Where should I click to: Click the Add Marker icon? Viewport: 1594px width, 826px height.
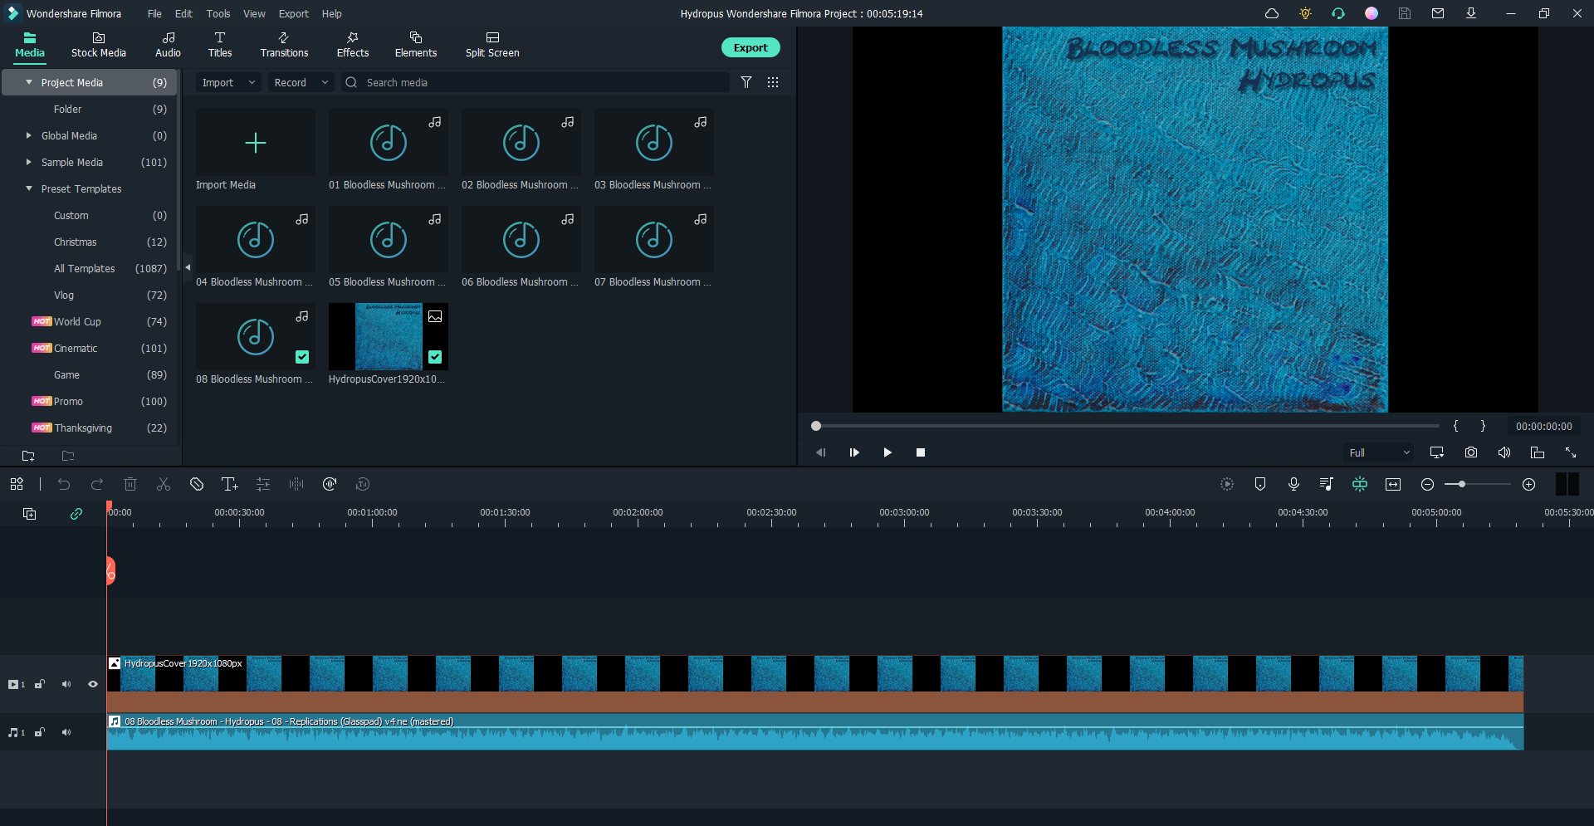(x=1260, y=484)
